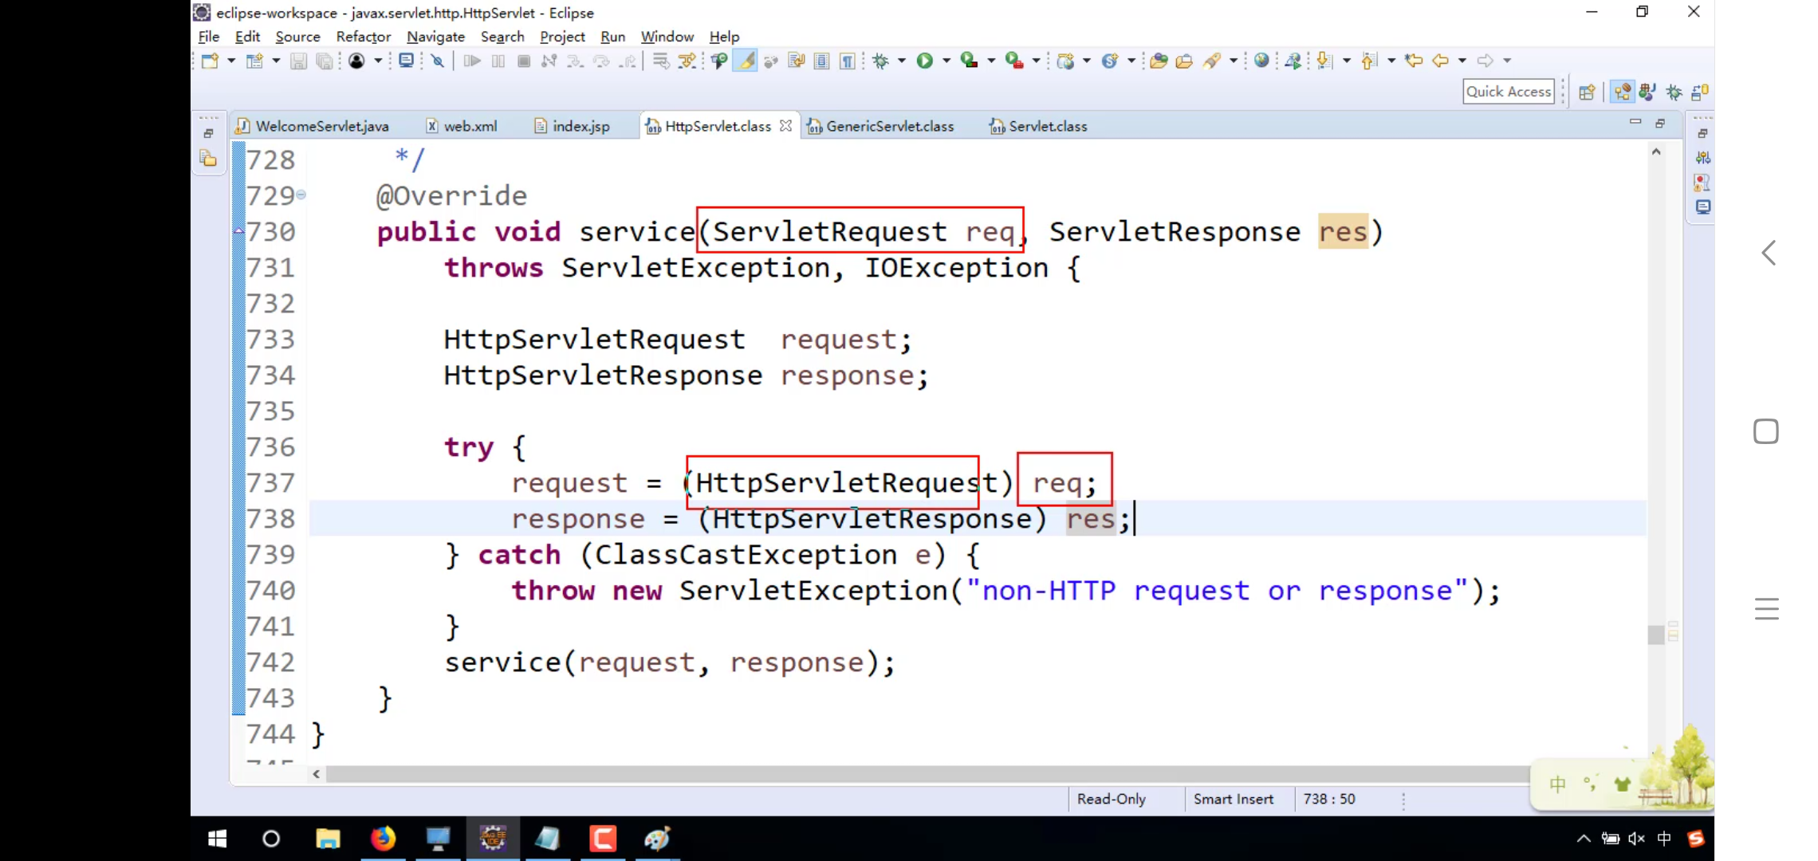Open the External Tools dropdown arrow
The image size is (1818, 861).
pos(1036,61)
